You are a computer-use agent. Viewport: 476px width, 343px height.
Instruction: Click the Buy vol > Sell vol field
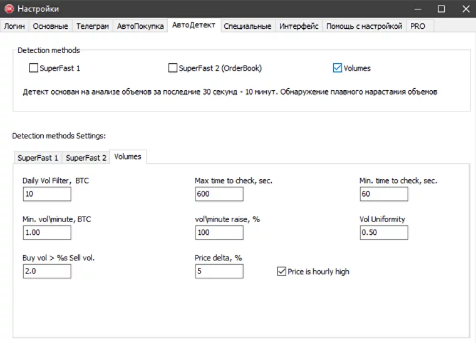coord(47,271)
